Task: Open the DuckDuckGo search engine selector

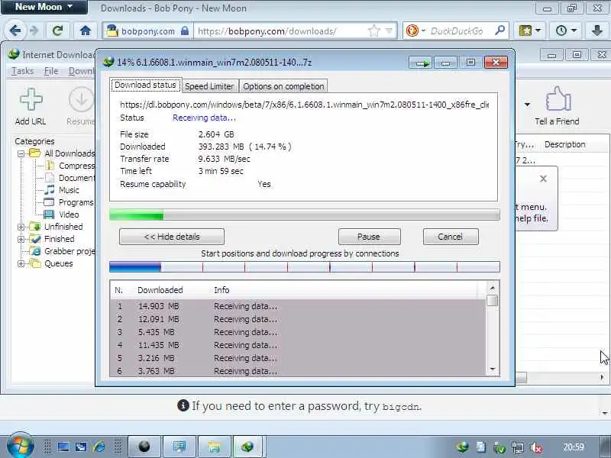Action: coord(415,31)
